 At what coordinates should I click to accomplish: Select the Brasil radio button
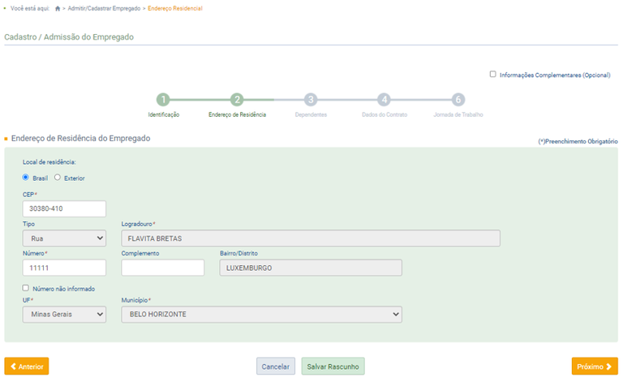pos(26,178)
